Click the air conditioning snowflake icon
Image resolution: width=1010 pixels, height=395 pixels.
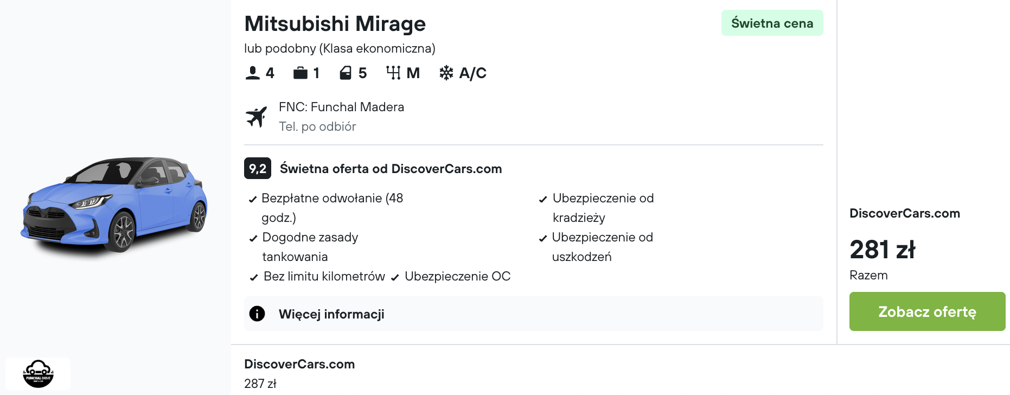pos(446,73)
